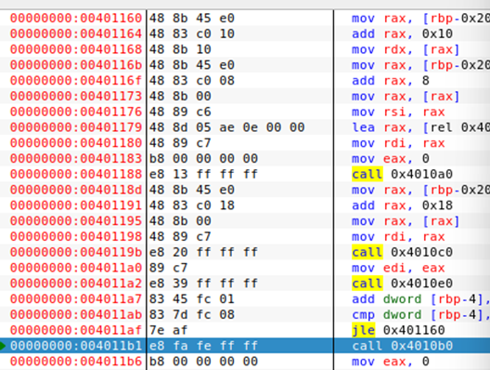Select address 00000000:00401173
This screenshot has width=490, height=370.
tap(76, 96)
